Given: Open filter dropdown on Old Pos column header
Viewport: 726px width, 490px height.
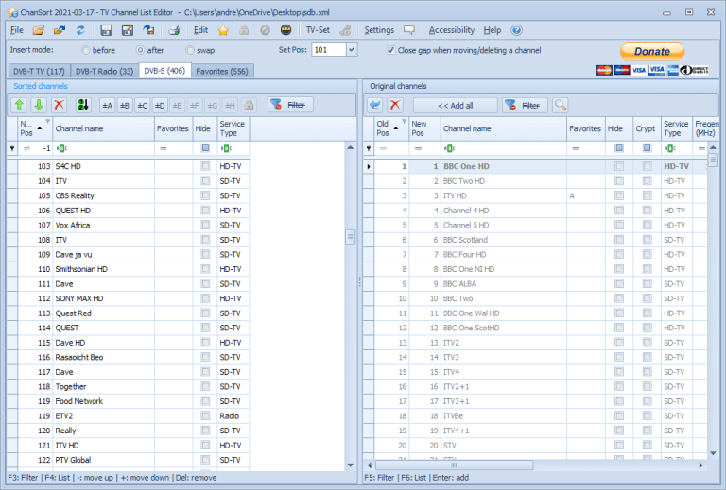Looking at the screenshot, I should [x=405, y=122].
